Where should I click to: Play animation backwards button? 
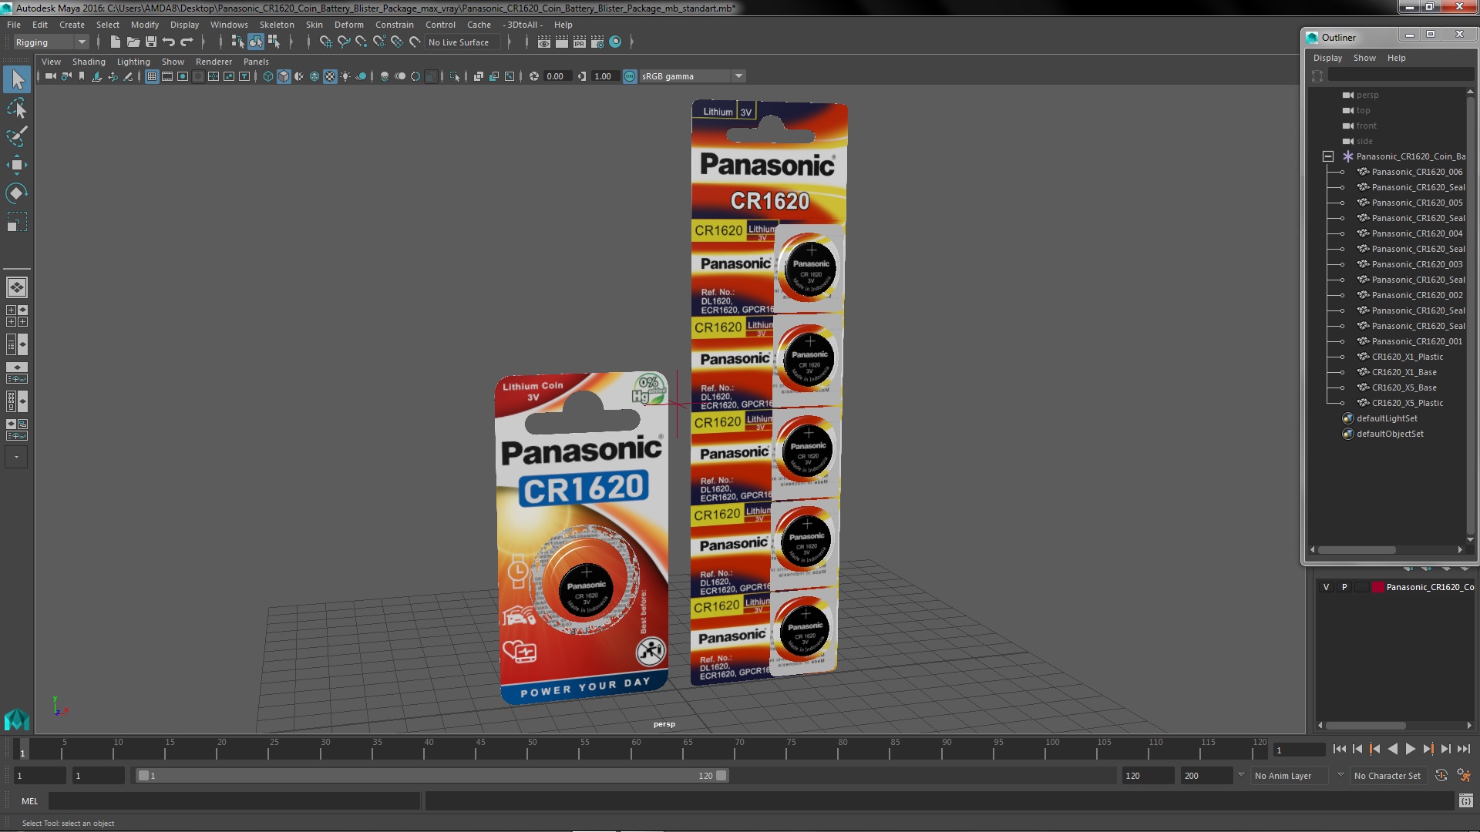tap(1392, 749)
